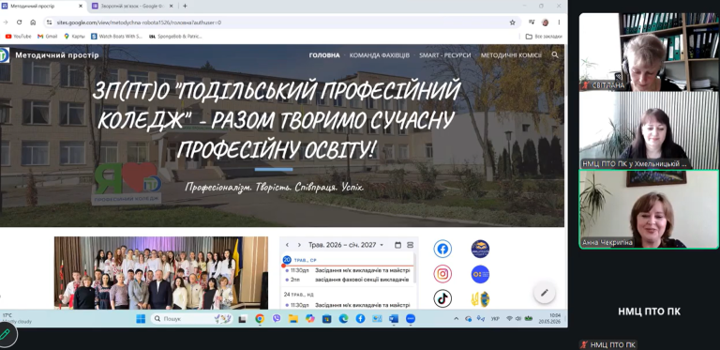This screenshot has height=350, width=720.
Task: Click the dark blue circular logo beside Facebook
Action: [480, 249]
